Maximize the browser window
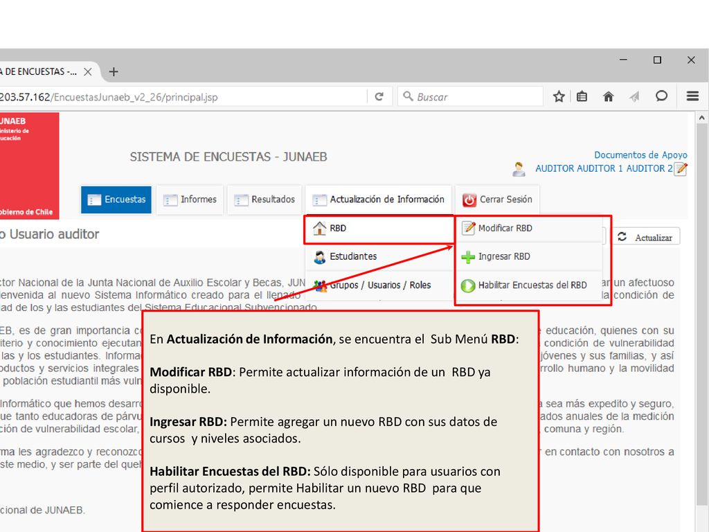709x532 pixels. 657,60
